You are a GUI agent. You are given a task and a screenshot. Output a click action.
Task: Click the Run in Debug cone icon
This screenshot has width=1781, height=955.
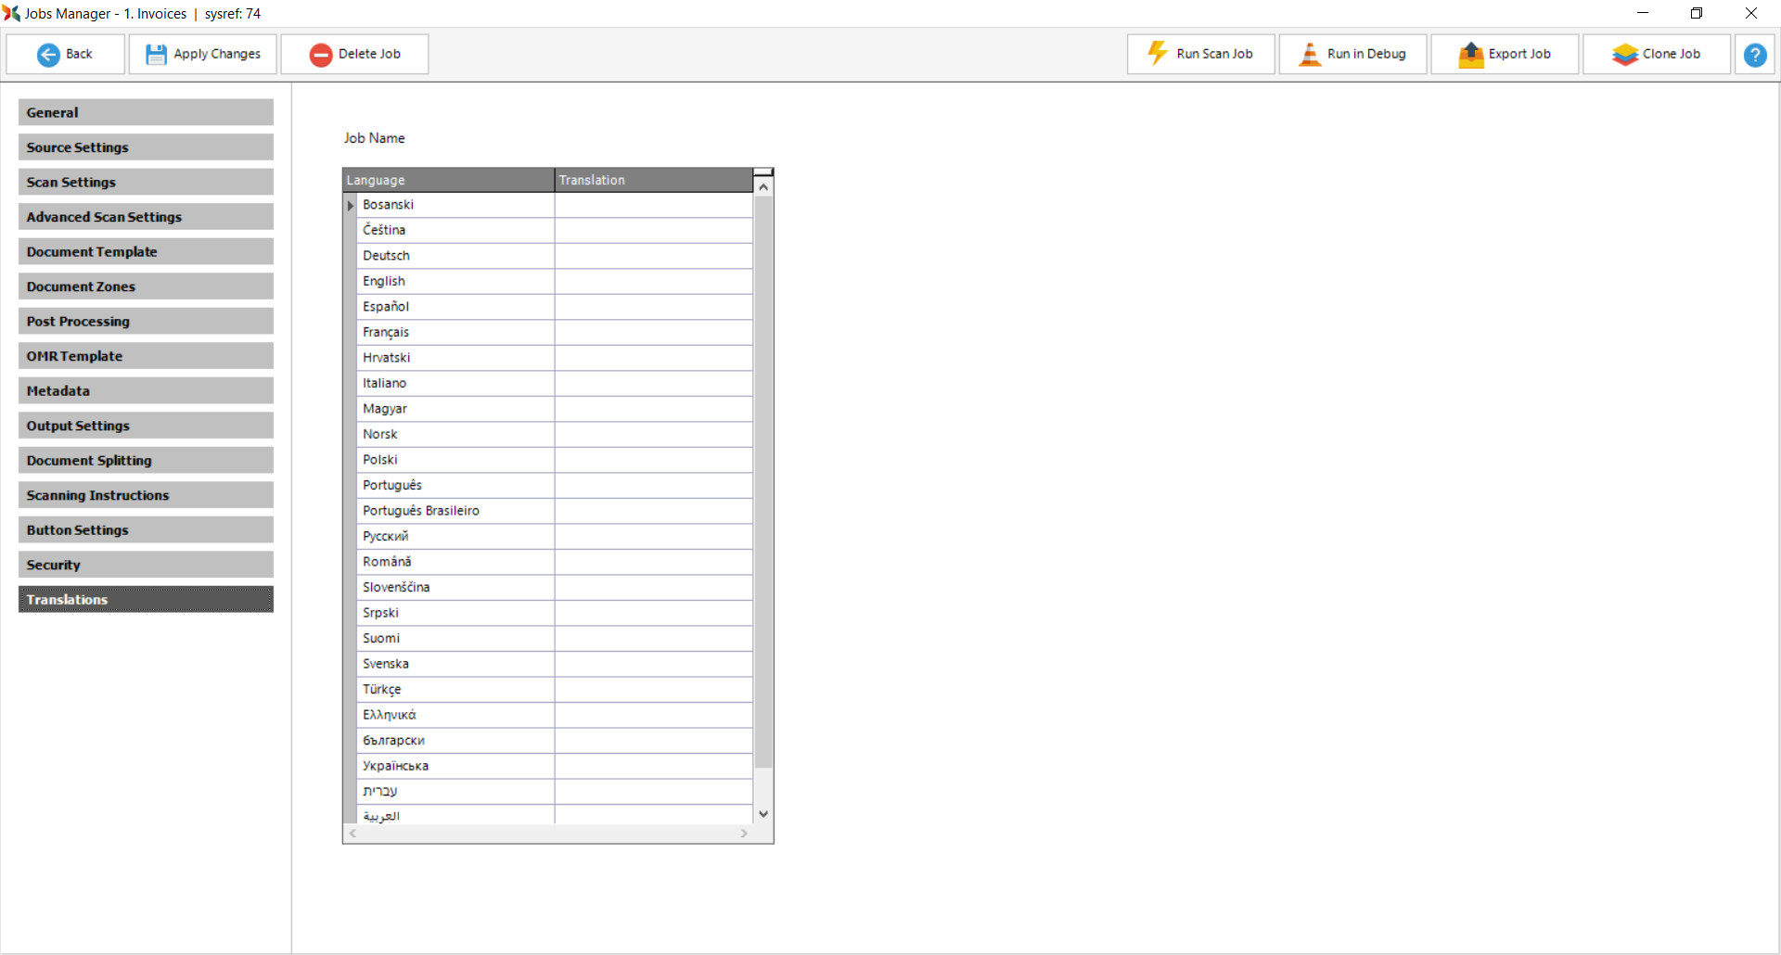[1310, 54]
